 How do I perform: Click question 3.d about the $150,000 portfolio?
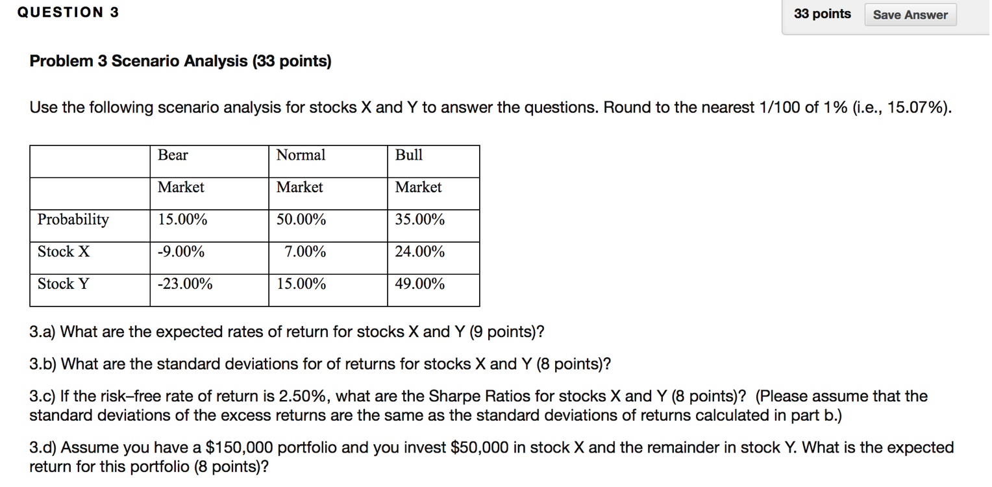pos(491,456)
